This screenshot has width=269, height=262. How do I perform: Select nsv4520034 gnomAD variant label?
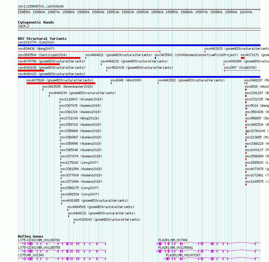140,68
